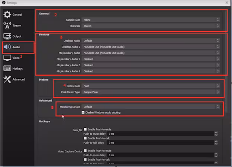The width and height of the screenshot is (232, 167).
Task: Open the Desktop Audio device dropdown
Action: (x=151, y=41)
